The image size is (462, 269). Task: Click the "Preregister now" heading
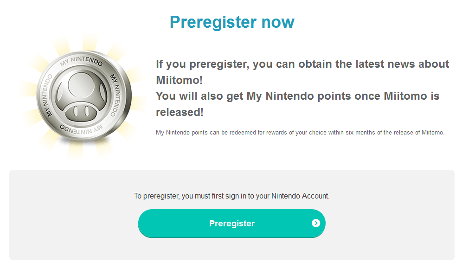click(232, 22)
